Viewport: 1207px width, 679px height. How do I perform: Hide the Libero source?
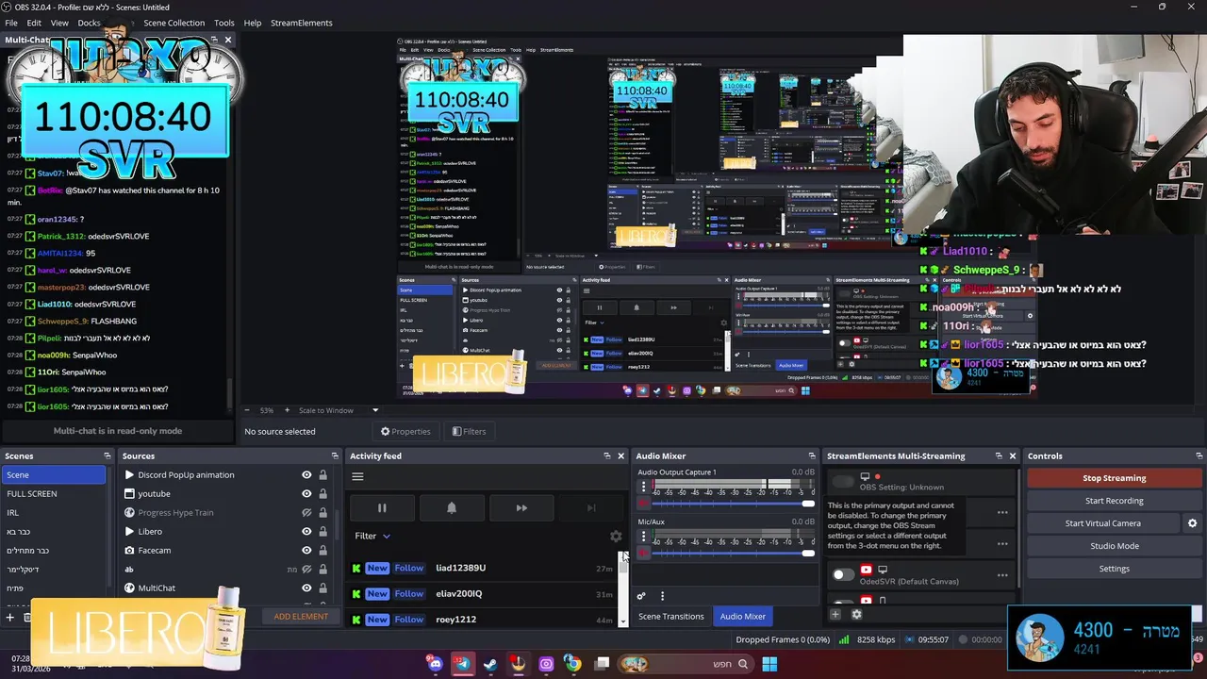coord(306,532)
